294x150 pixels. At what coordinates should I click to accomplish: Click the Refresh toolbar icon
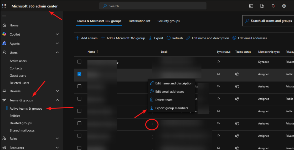click(x=169, y=38)
